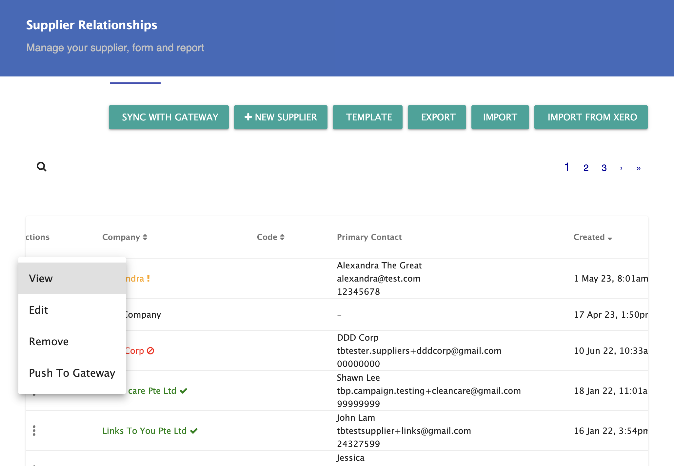Viewport: 674px width, 466px height.
Task: Click the phone number 24327599
Action: click(358, 444)
